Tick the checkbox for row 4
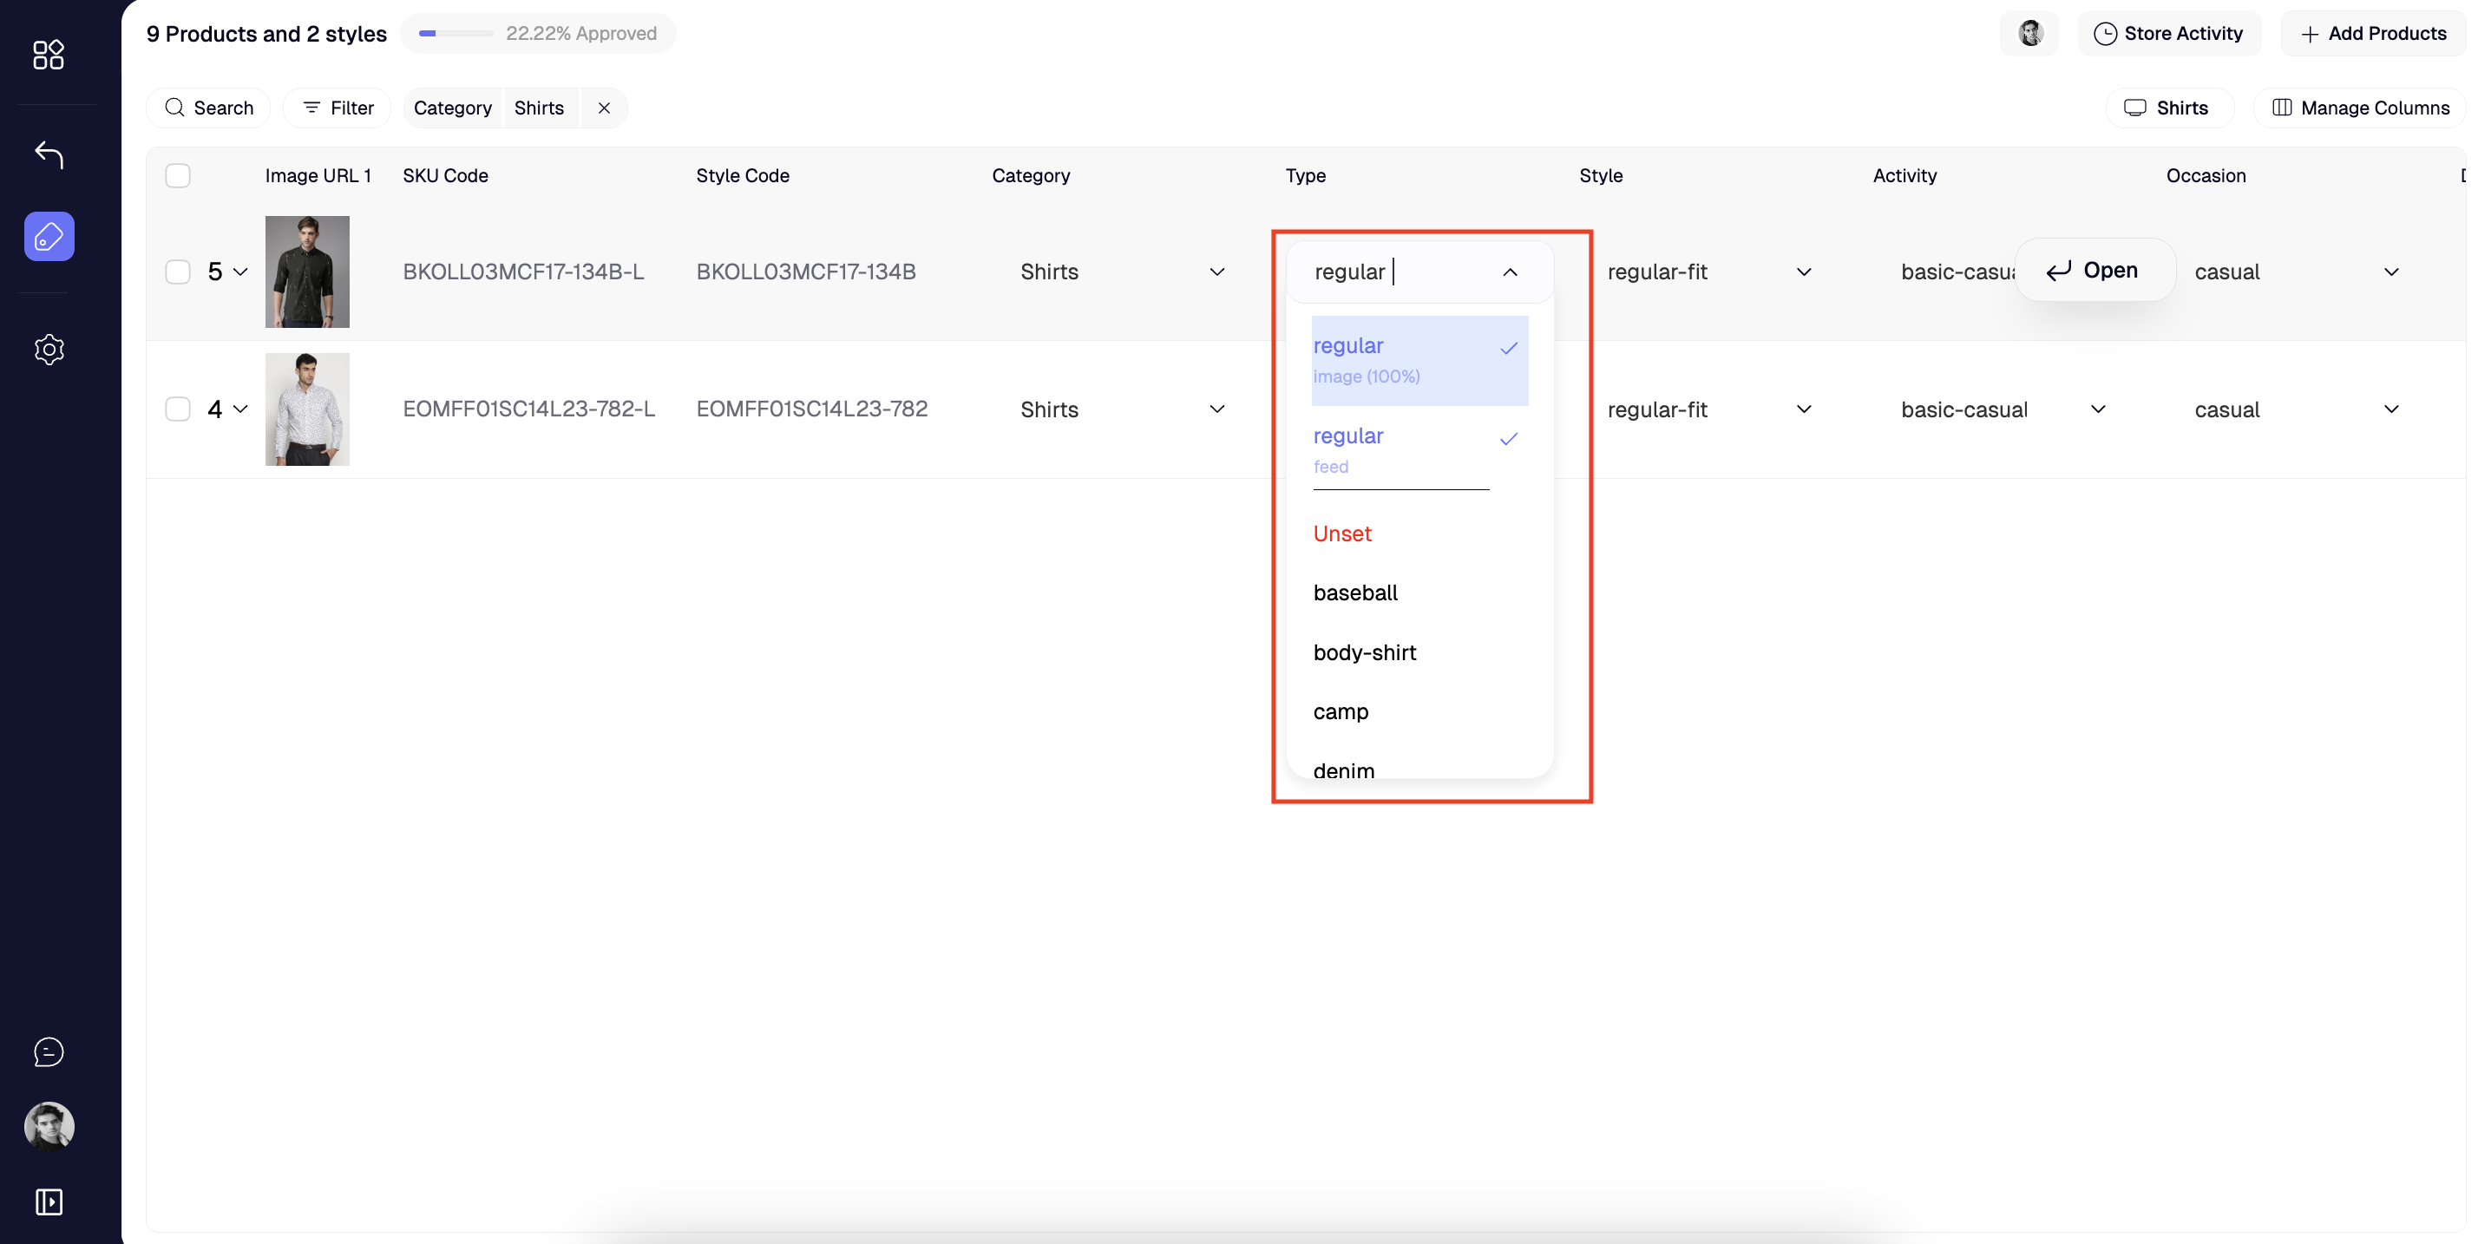 [178, 409]
